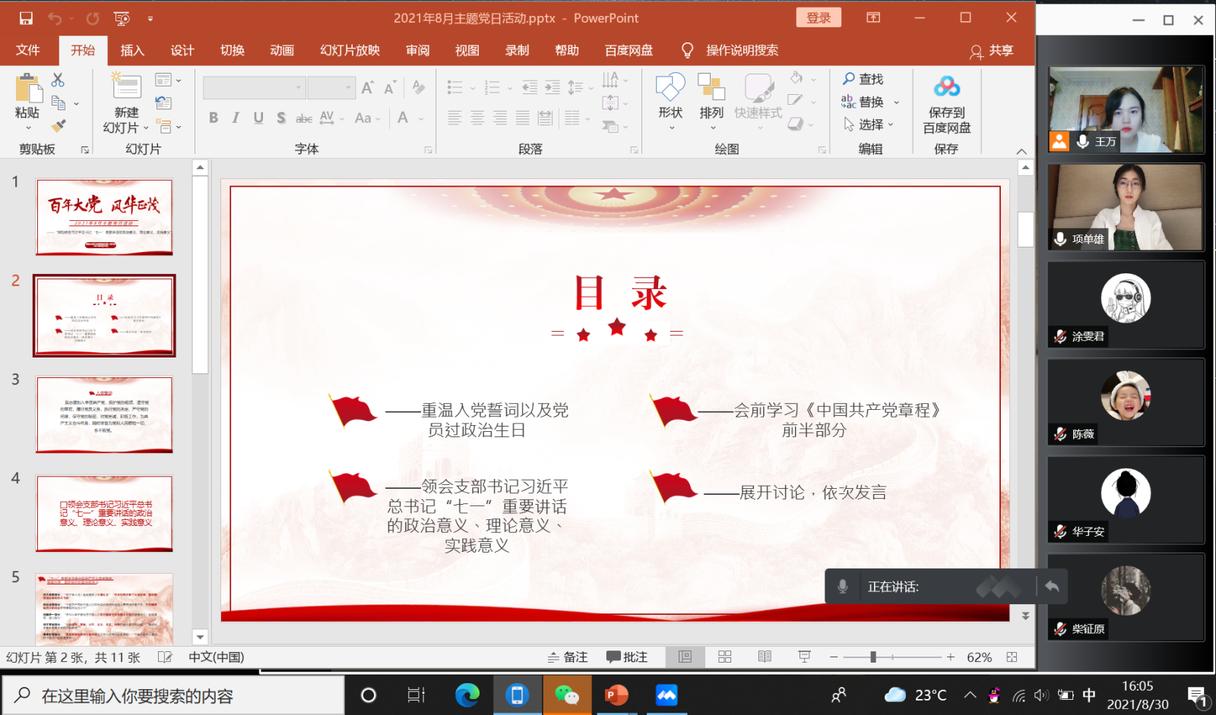Viewport: 1216px width, 715px height.
Task: Click the Share (共享) button
Action: click(992, 51)
